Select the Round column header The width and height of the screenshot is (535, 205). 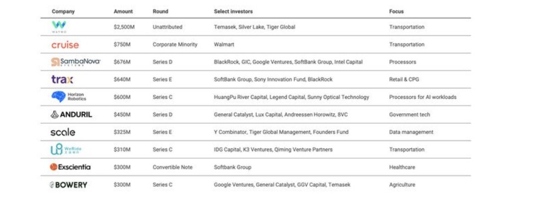[161, 11]
